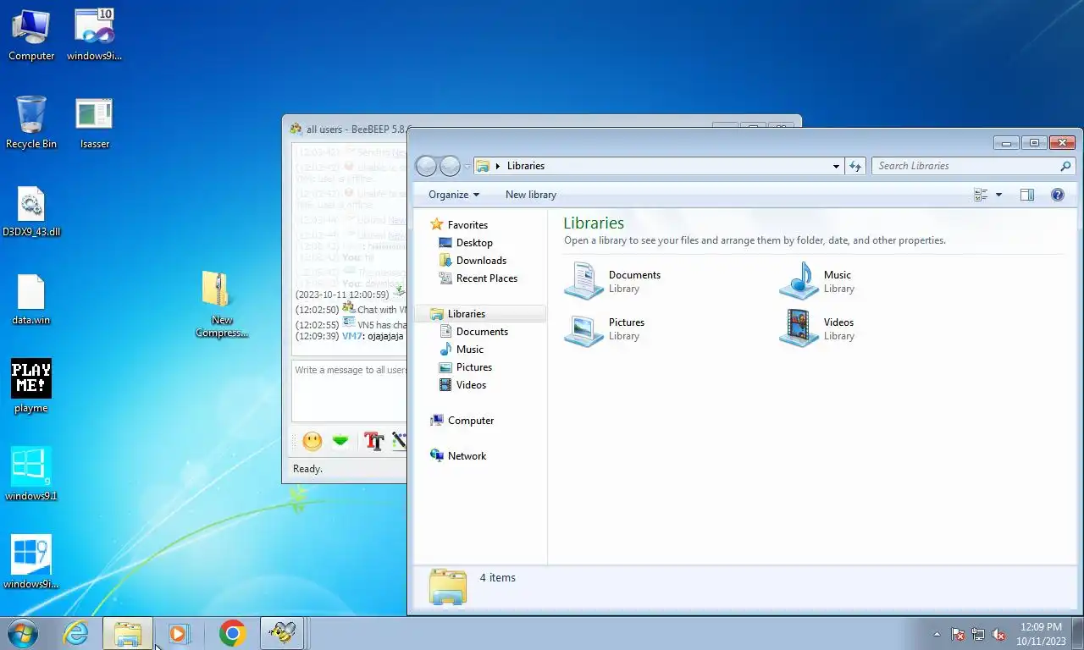1084x650 pixels.
Task: Select the lsasser desktop icon
Action: [94, 123]
